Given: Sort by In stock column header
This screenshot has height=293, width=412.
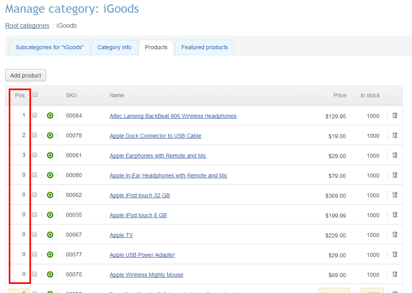Looking at the screenshot, I should coord(370,95).
